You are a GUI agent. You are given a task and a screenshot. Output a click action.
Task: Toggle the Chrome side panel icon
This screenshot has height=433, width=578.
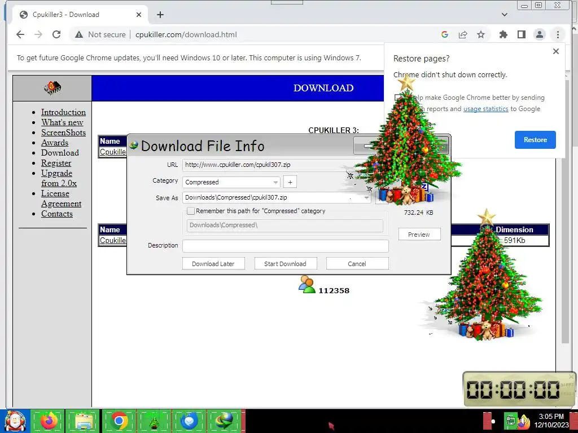pos(521,34)
